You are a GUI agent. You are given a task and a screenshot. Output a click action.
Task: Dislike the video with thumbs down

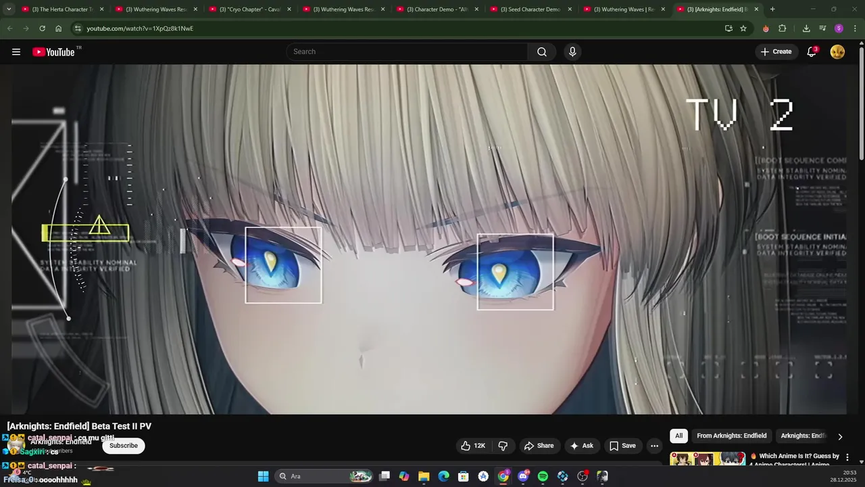point(503,446)
